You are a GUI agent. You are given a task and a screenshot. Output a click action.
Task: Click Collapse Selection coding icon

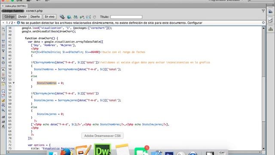[x=3, y=46]
